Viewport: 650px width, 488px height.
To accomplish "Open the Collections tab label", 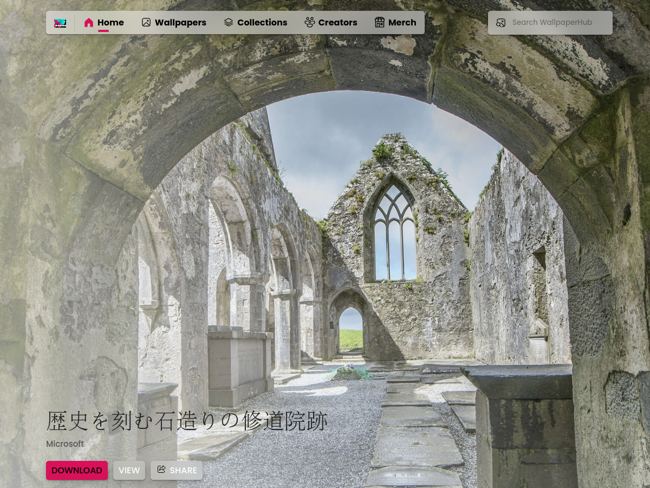I will (x=262, y=23).
